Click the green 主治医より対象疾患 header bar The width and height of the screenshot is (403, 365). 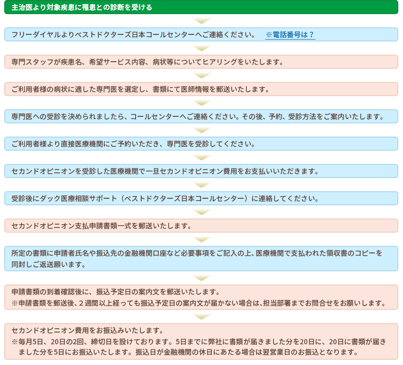pos(201,8)
